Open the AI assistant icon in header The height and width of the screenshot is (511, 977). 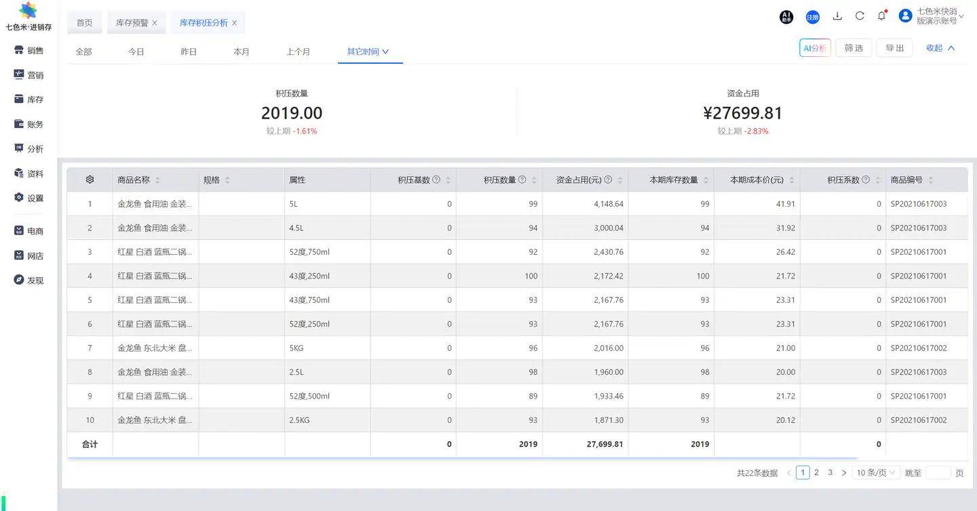(x=786, y=17)
